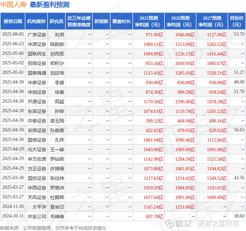Viewport: 246px width, 231px height.
Task: Click analyst name 陆韵婷
Action: [x=57, y=44]
